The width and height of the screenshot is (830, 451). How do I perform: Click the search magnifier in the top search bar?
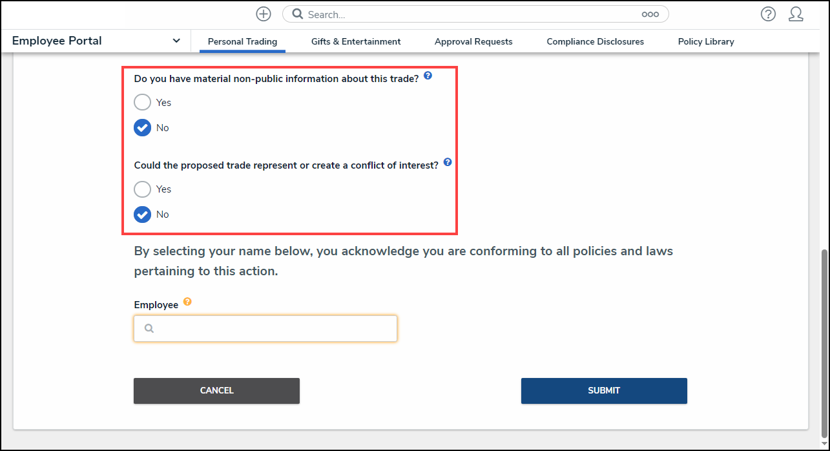tap(297, 14)
